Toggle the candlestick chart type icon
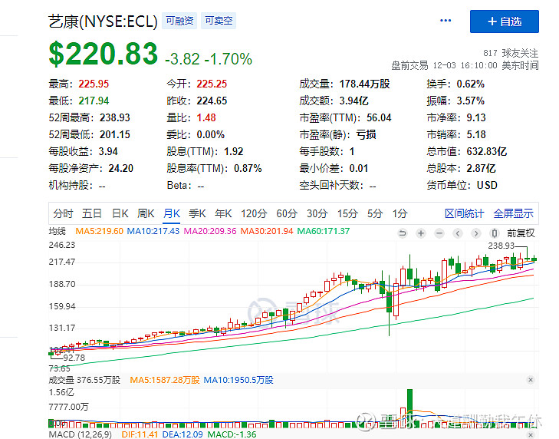The image size is (559, 439). pos(495,233)
